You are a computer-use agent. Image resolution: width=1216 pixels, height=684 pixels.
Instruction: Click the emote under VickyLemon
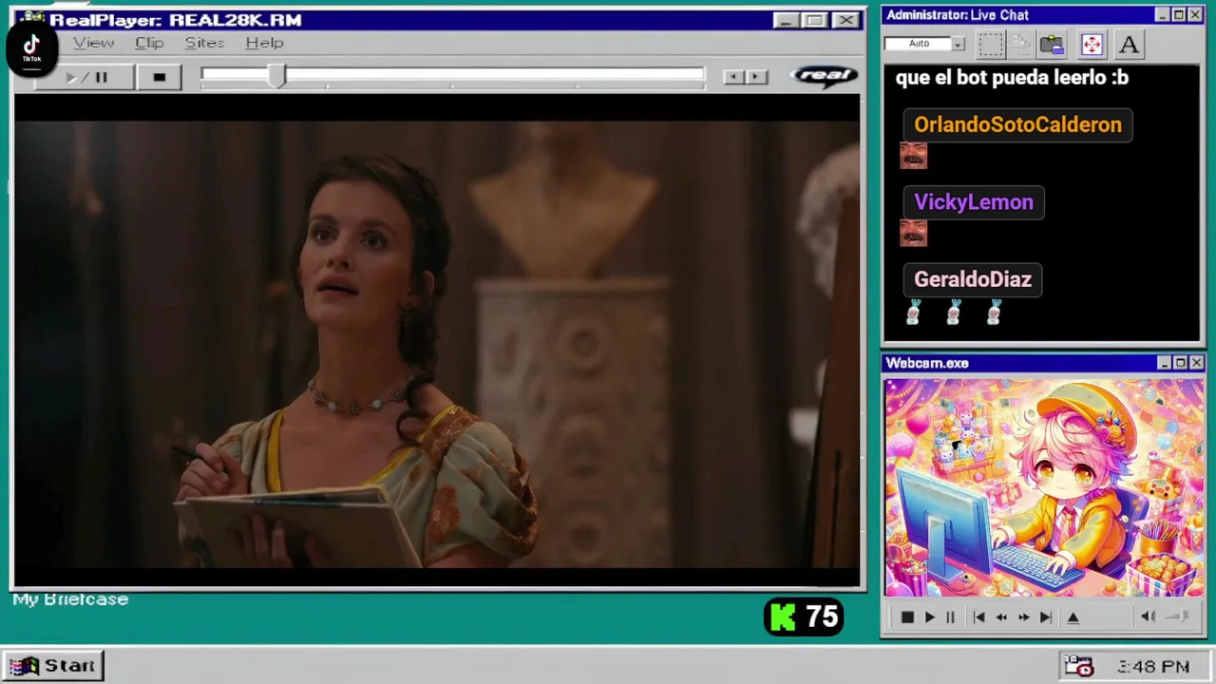tap(913, 233)
